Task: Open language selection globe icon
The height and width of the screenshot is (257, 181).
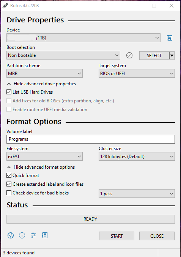Action: [11, 235]
